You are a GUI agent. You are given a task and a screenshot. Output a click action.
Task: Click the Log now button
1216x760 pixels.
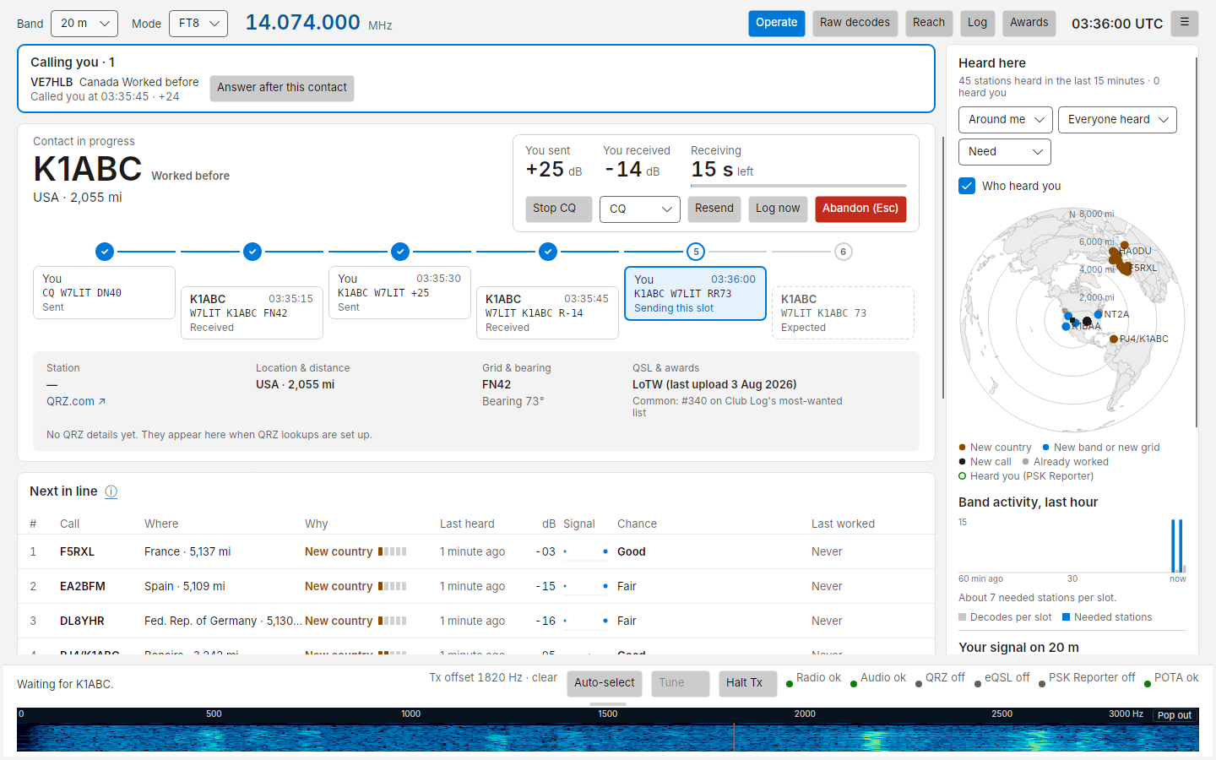pyautogui.click(x=778, y=209)
